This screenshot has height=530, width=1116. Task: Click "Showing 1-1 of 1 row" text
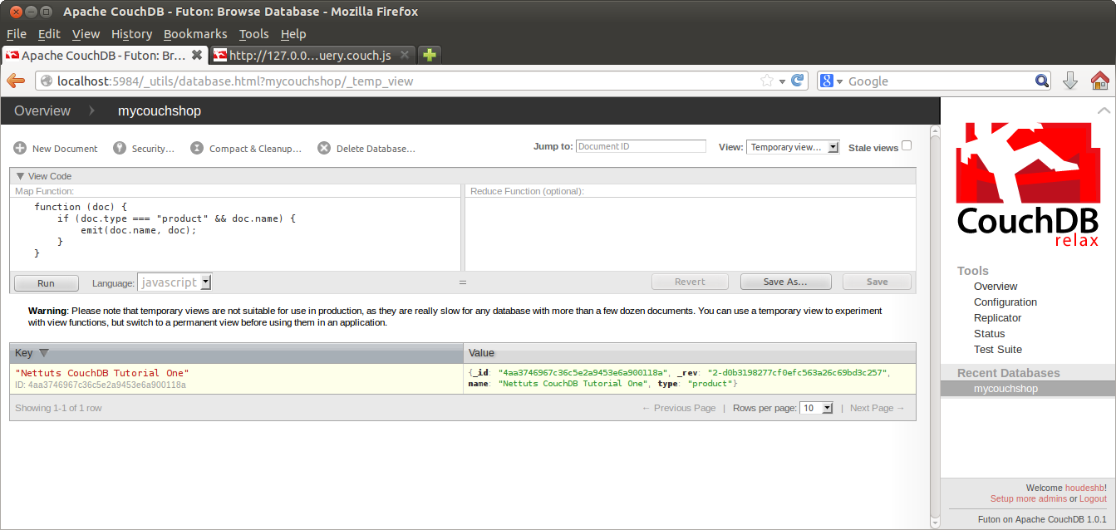point(58,408)
